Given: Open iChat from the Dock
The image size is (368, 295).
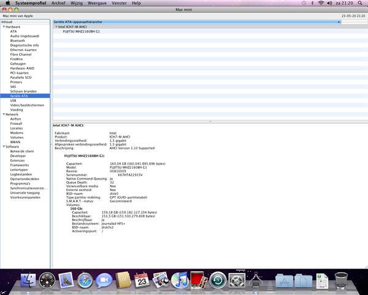Looking at the screenshot, I should [x=104, y=280].
